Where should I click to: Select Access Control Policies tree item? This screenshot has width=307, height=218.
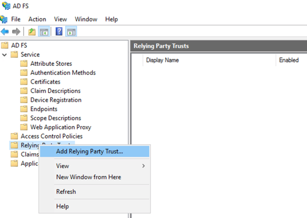(x=51, y=136)
